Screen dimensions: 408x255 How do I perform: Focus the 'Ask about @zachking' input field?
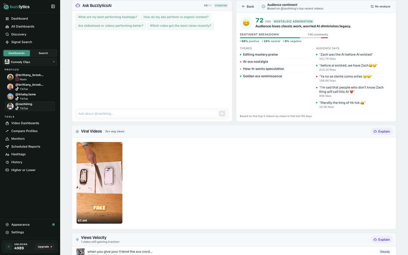click(x=147, y=113)
